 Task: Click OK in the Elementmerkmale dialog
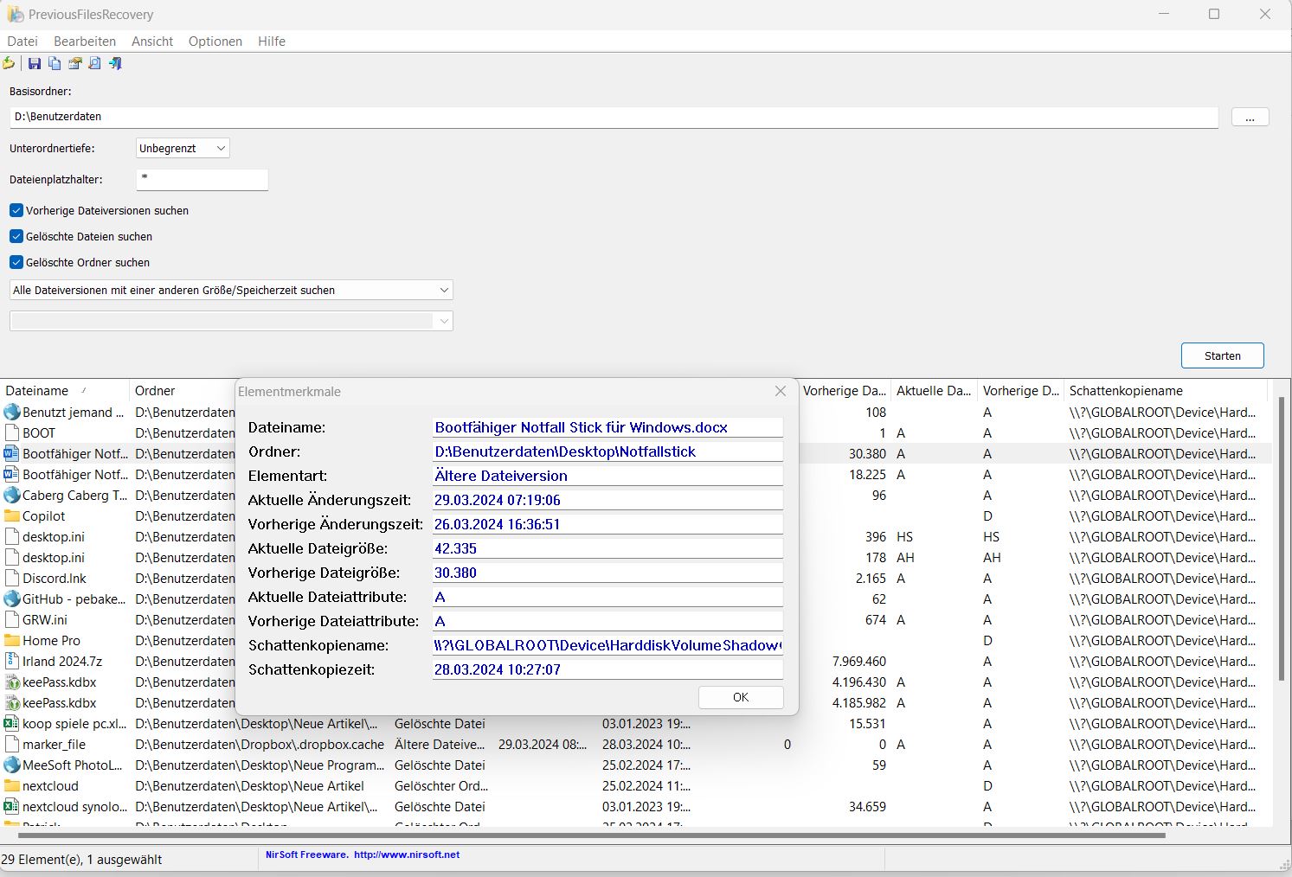coord(741,697)
